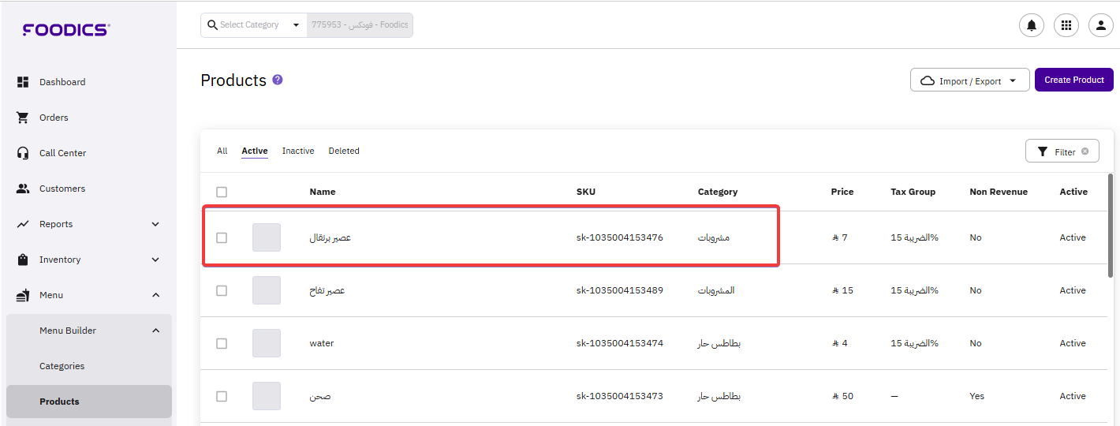Click the thumbnail of the water product
The width and height of the screenshot is (1120, 426).
coord(267,343)
